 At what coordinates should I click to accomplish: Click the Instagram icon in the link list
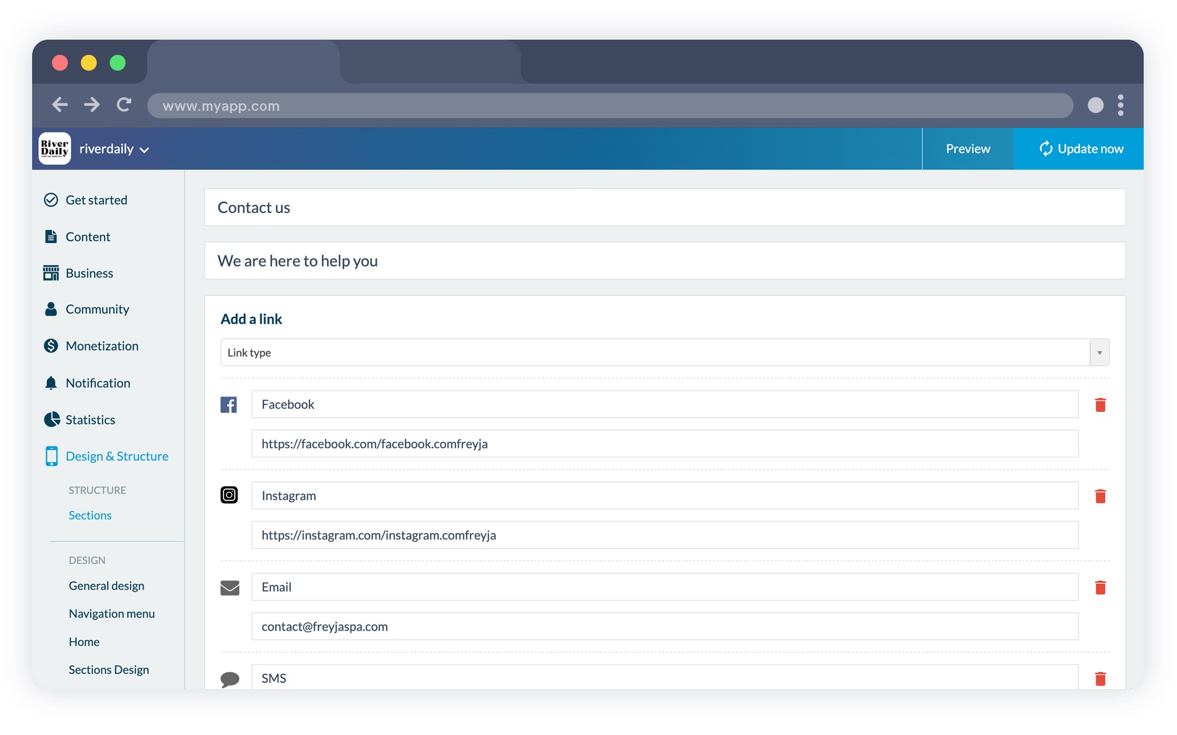tap(229, 495)
